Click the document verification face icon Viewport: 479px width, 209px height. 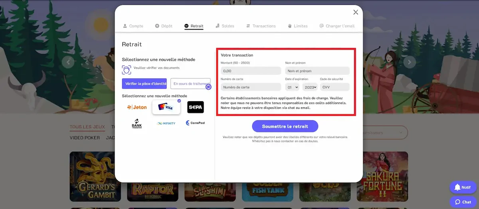(127, 70)
